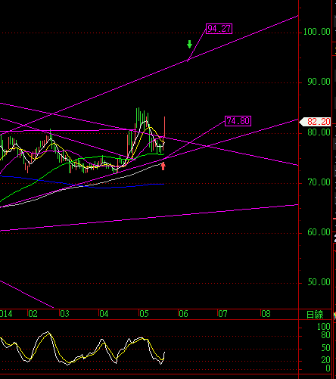The image size is (336, 379).
Task: Select the 02 month marker on time axis
Action: coord(33,314)
